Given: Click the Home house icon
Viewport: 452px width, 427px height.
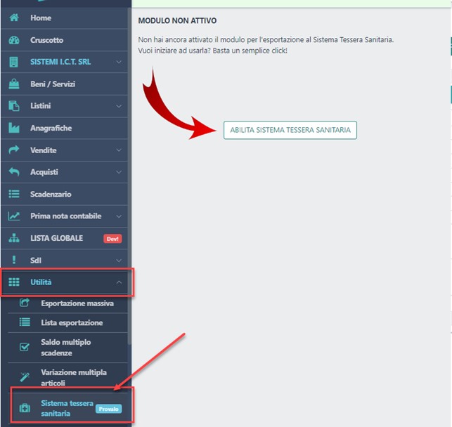Looking at the screenshot, I should pos(14,18).
